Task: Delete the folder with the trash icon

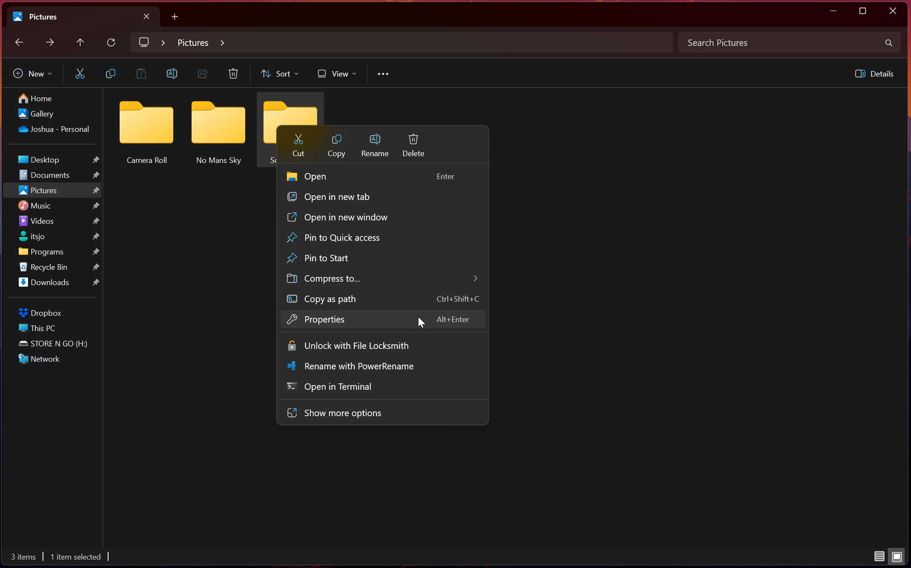Action: point(413,144)
